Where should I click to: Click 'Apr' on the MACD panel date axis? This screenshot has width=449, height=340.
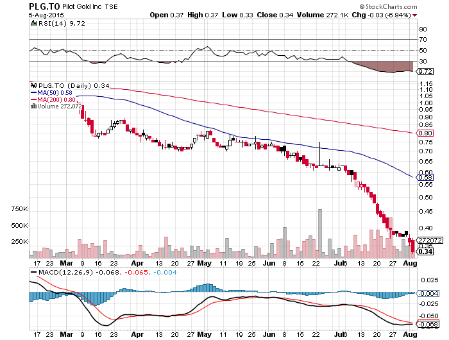(137, 334)
